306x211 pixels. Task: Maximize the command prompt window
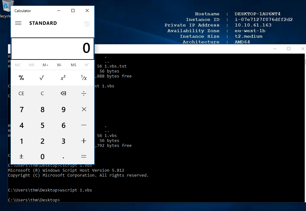point(289,49)
